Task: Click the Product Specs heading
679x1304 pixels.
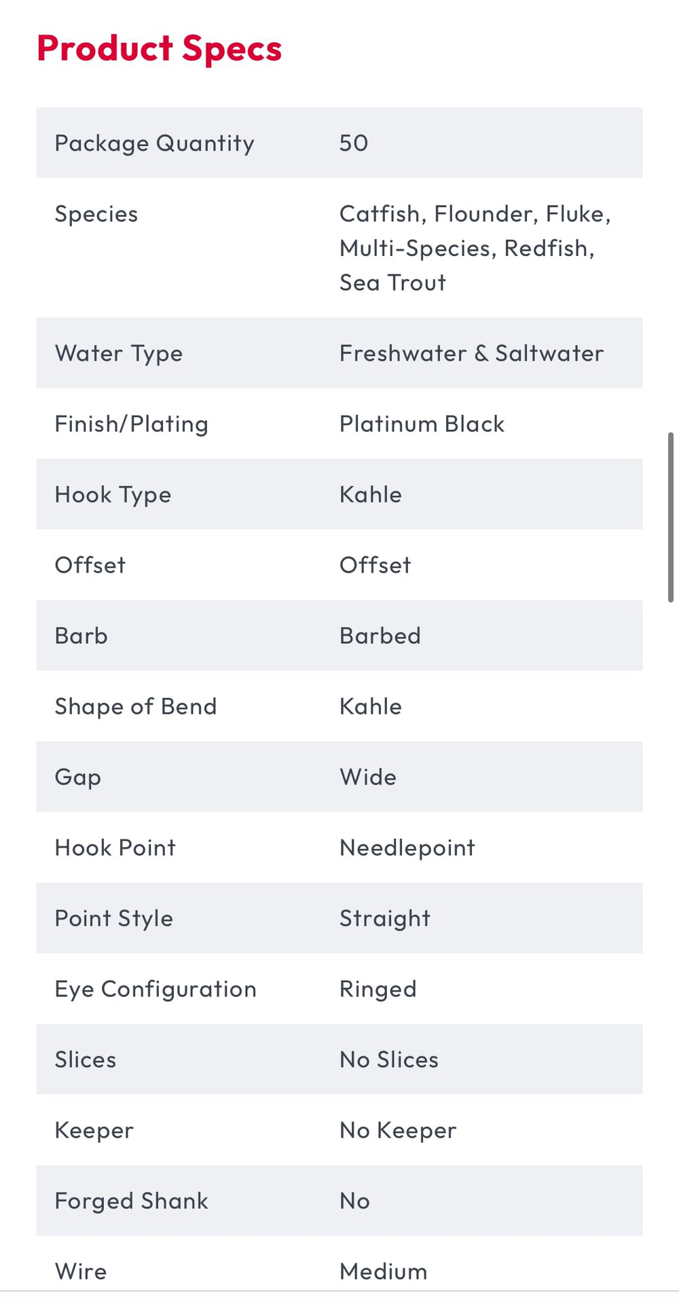Action: pos(160,49)
